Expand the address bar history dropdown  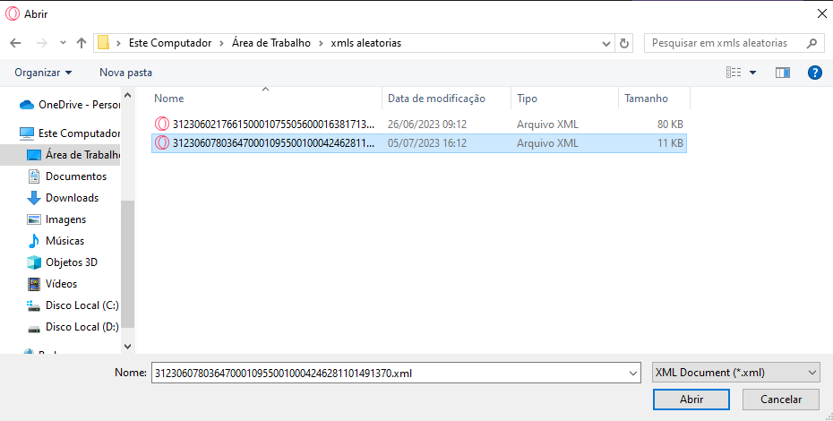point(605,43)
